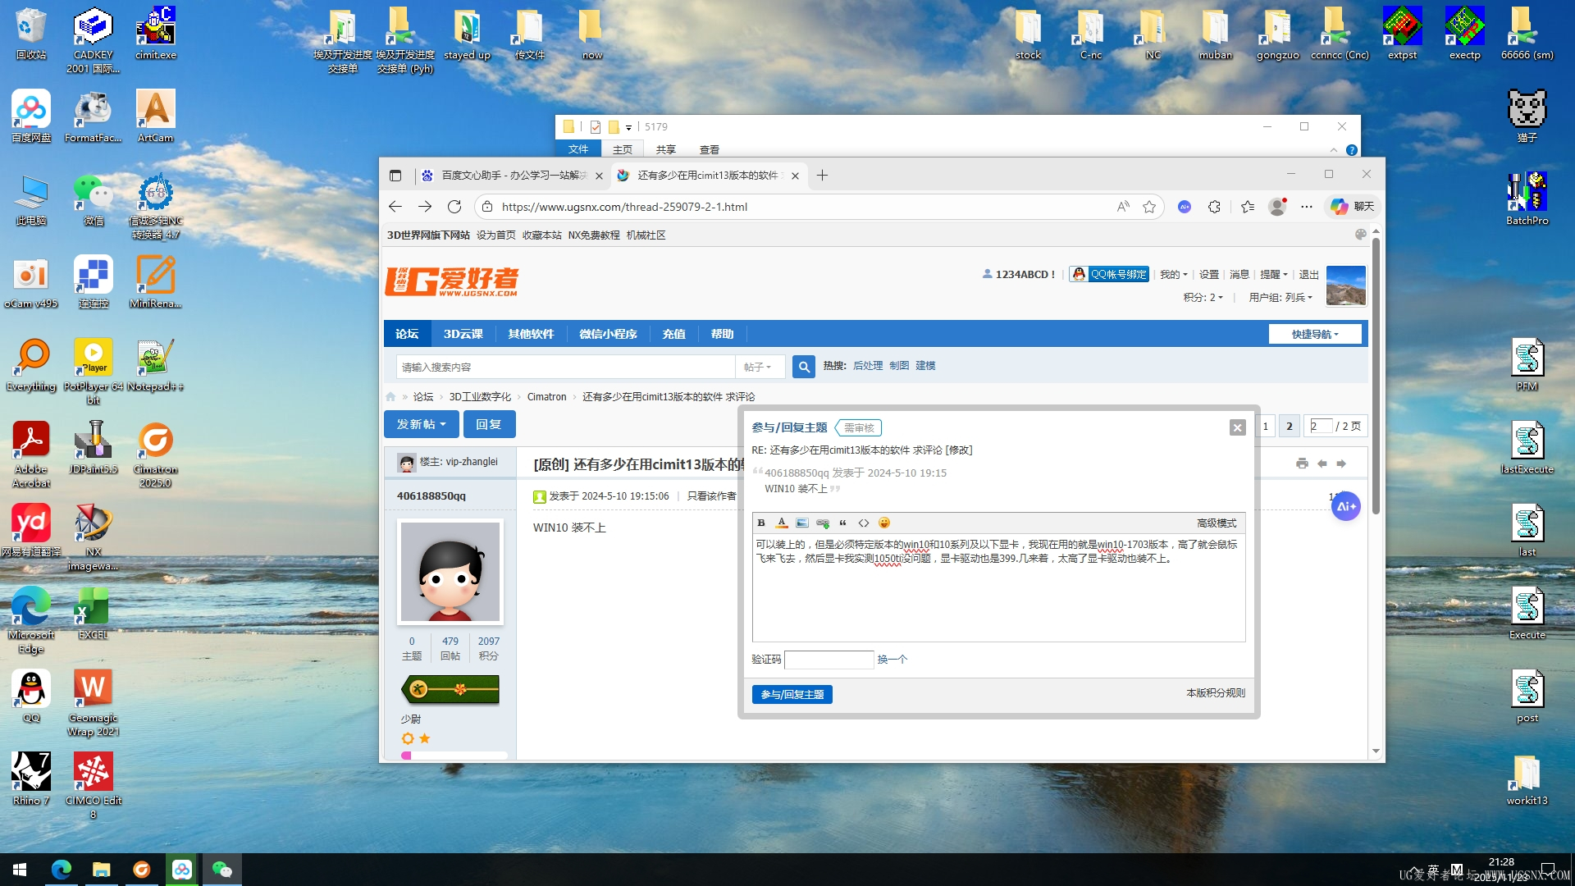Click the forum search magnifier icon
Image resolution: width=1575 pixels, height=886 pixels.
803,367
